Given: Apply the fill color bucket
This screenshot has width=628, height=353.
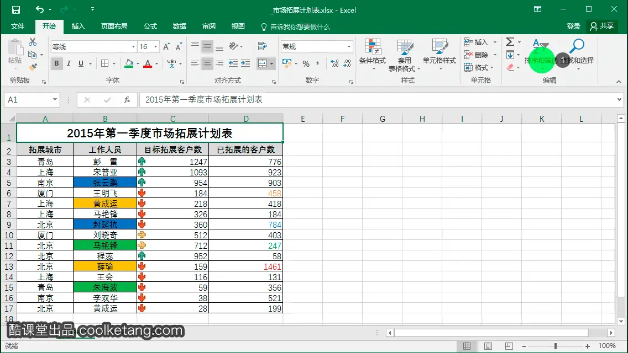Looking at the screenshot, I should click(129, 63).
